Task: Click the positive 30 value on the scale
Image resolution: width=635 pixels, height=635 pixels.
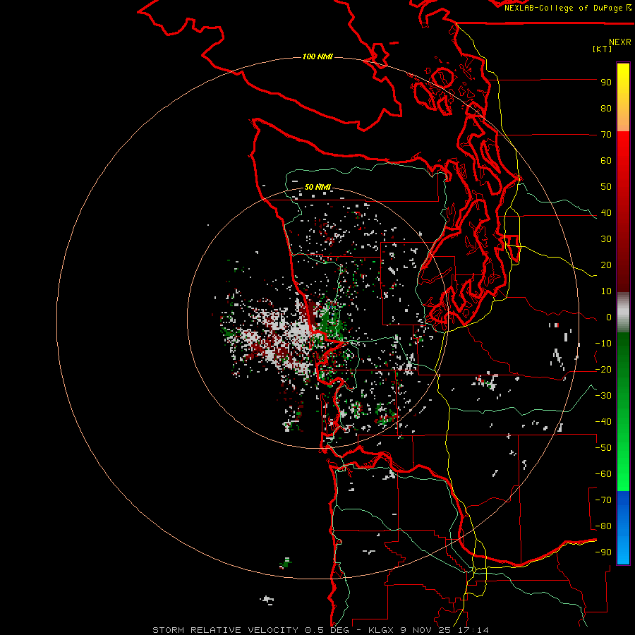Action: pyautogui.click(x=606, y=239)
